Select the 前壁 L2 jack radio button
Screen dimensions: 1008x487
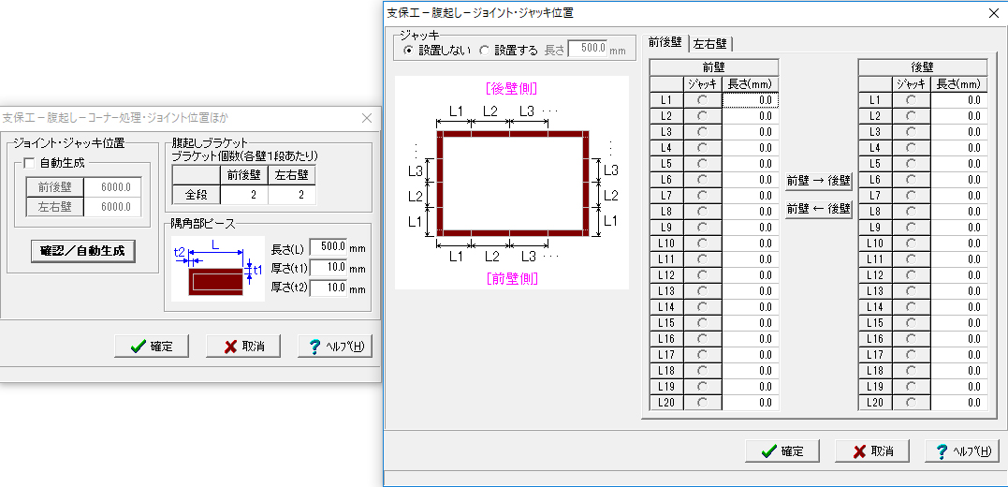pyautogui.click(x=702, y=116)
